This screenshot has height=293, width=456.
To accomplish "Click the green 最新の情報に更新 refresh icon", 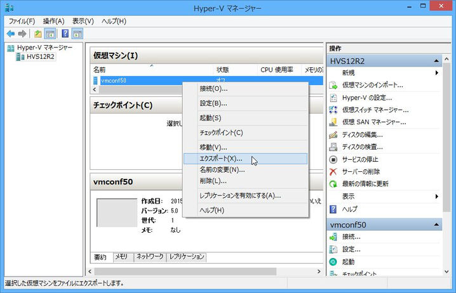I will point(333,184).
